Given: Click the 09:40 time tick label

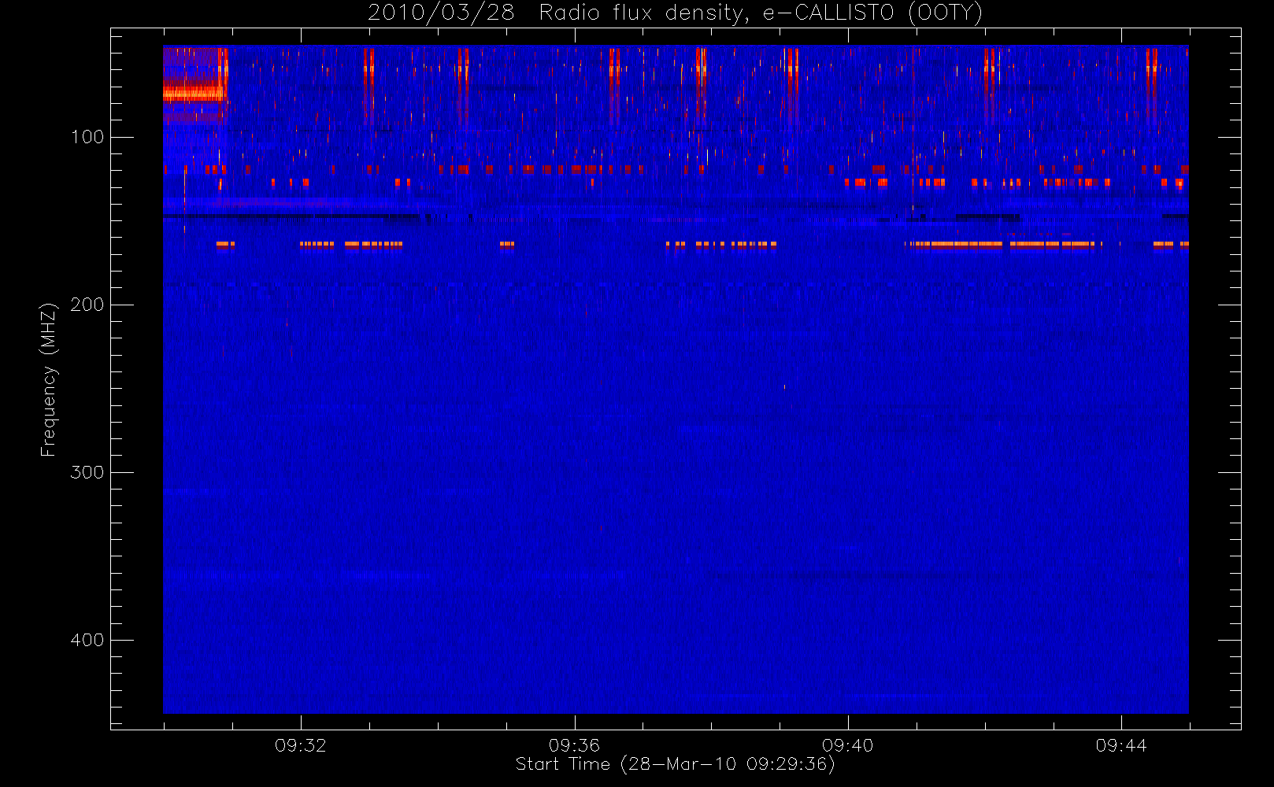Looking at the screenshot, I should click(x=848, y=745).
